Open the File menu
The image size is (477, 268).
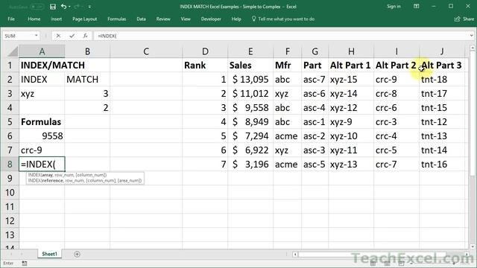pyautogui.click(x=11, y=19)
